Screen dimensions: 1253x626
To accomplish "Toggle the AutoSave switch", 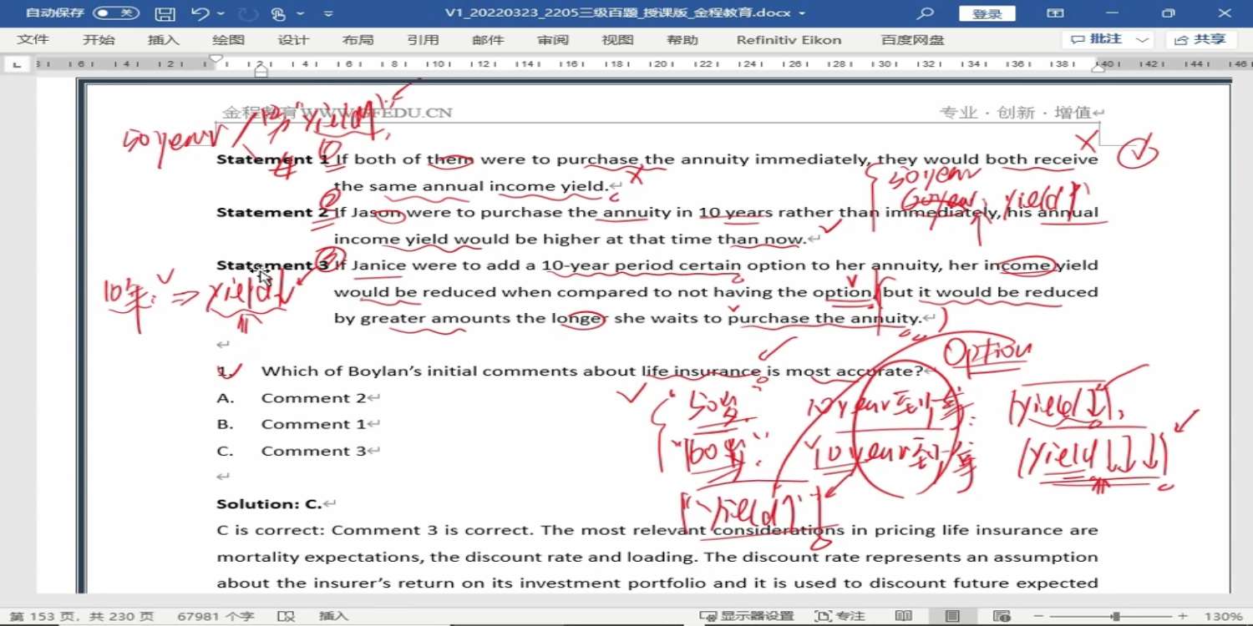I will [115, 13].
